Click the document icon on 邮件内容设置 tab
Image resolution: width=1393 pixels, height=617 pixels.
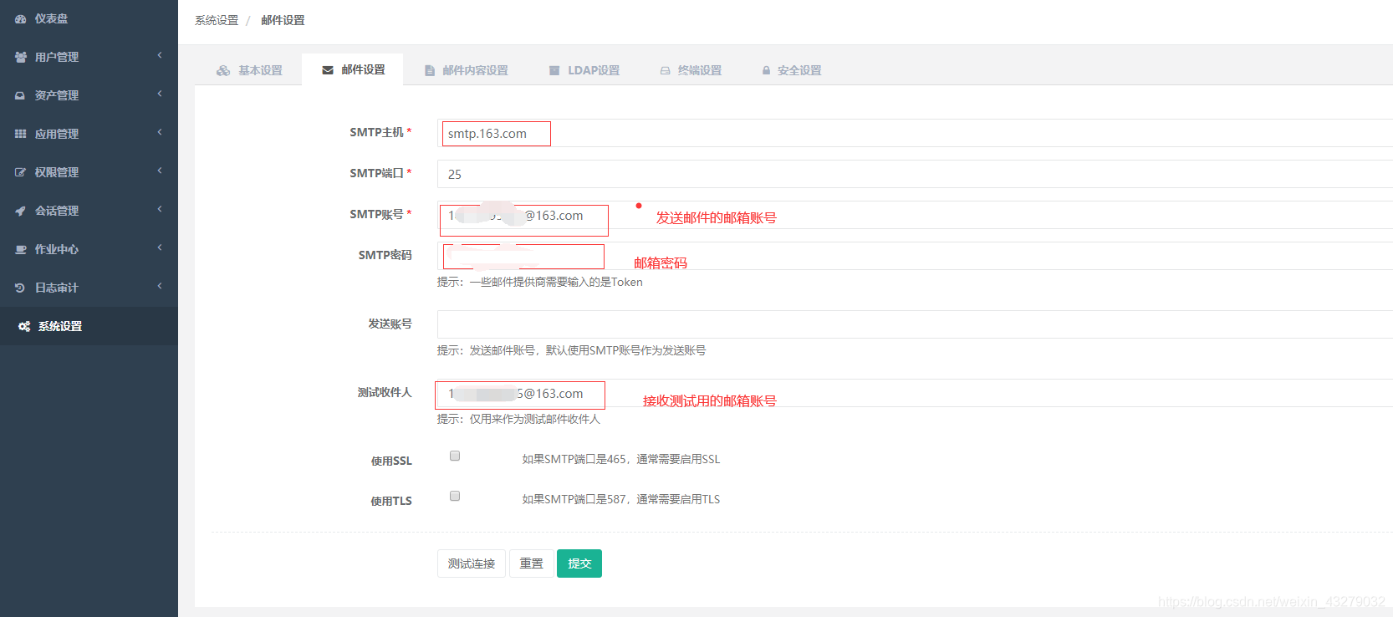click(x=430, y=71)
